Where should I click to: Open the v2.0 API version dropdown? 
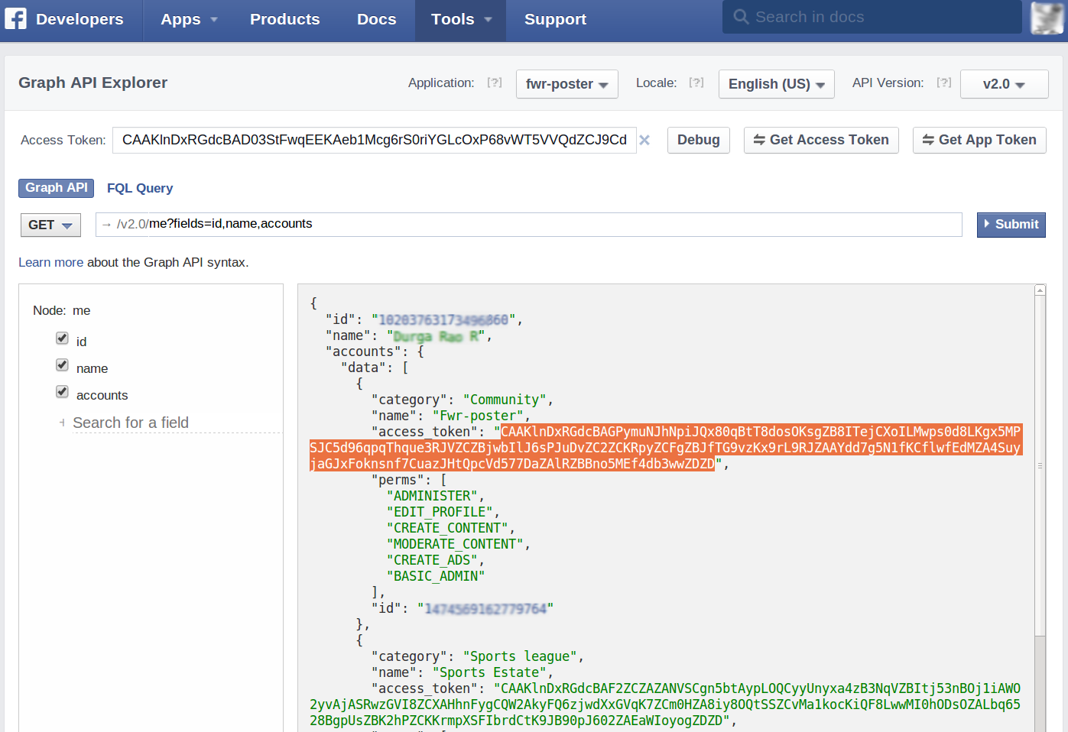click(1004, 84)
